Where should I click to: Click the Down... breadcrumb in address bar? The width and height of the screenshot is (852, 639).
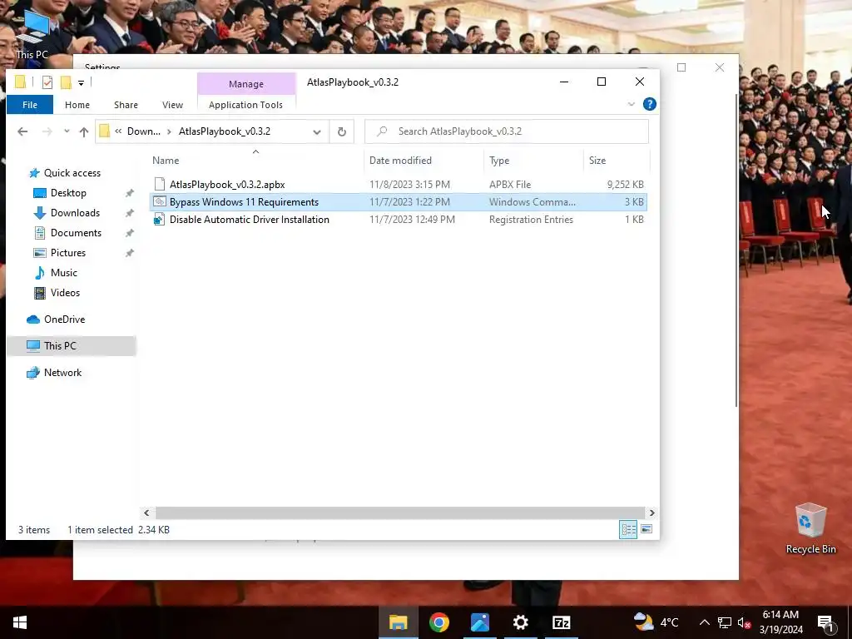143,131
